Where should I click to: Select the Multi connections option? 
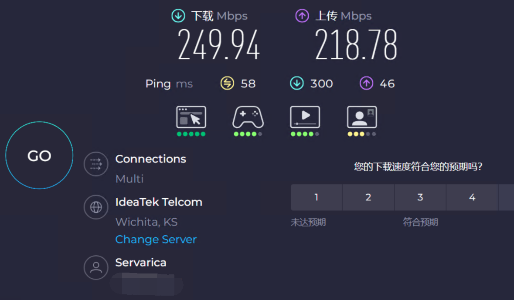(129, 179)
